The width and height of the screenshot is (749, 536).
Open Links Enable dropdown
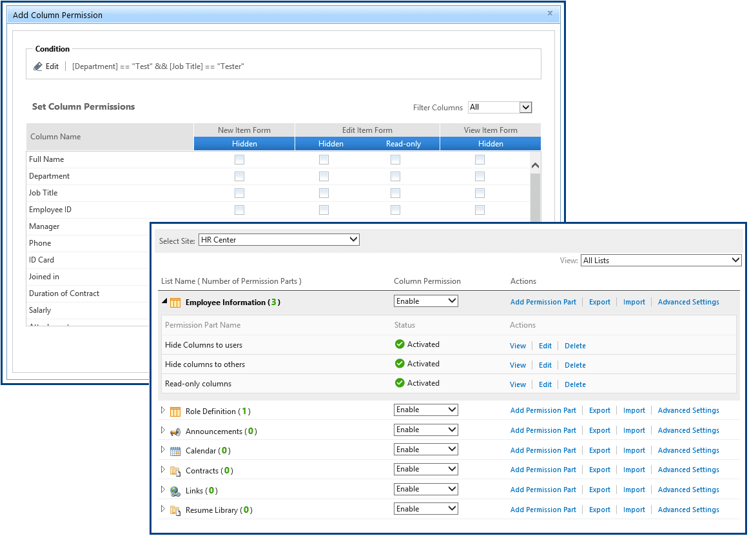(425, 489)
